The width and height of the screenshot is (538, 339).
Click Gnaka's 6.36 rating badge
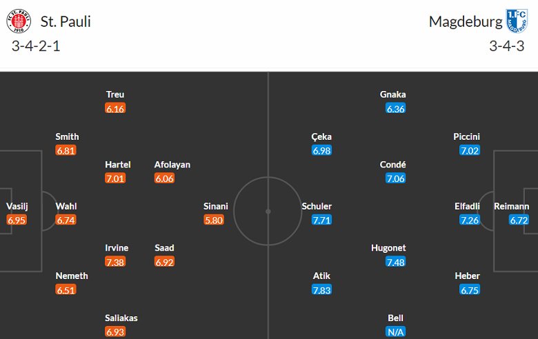tap(396, 108)
